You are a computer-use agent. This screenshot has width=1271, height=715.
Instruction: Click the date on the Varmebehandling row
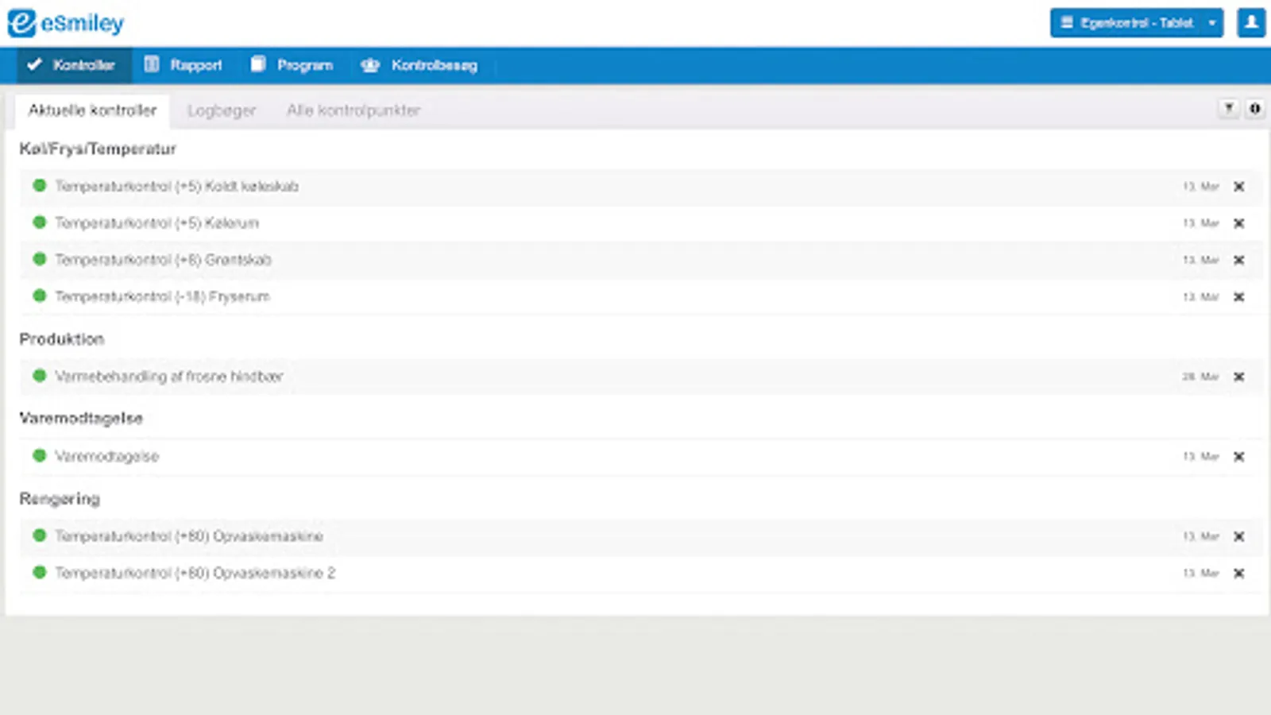point(1200,377)
